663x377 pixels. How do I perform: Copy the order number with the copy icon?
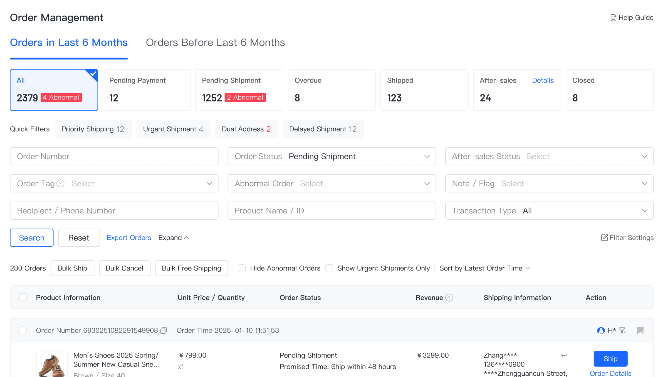pos(164,330)
